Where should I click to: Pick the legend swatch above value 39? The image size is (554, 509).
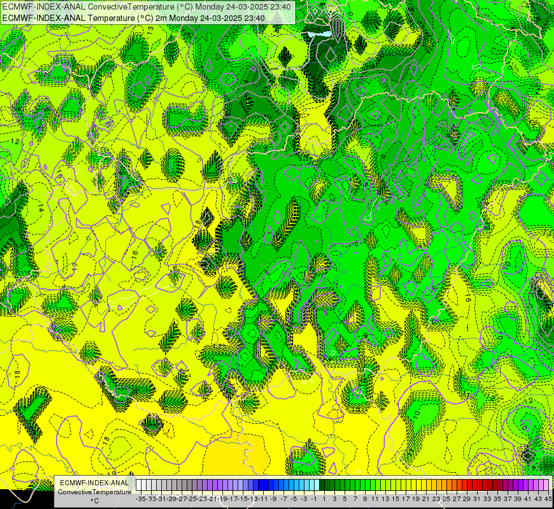515,485
